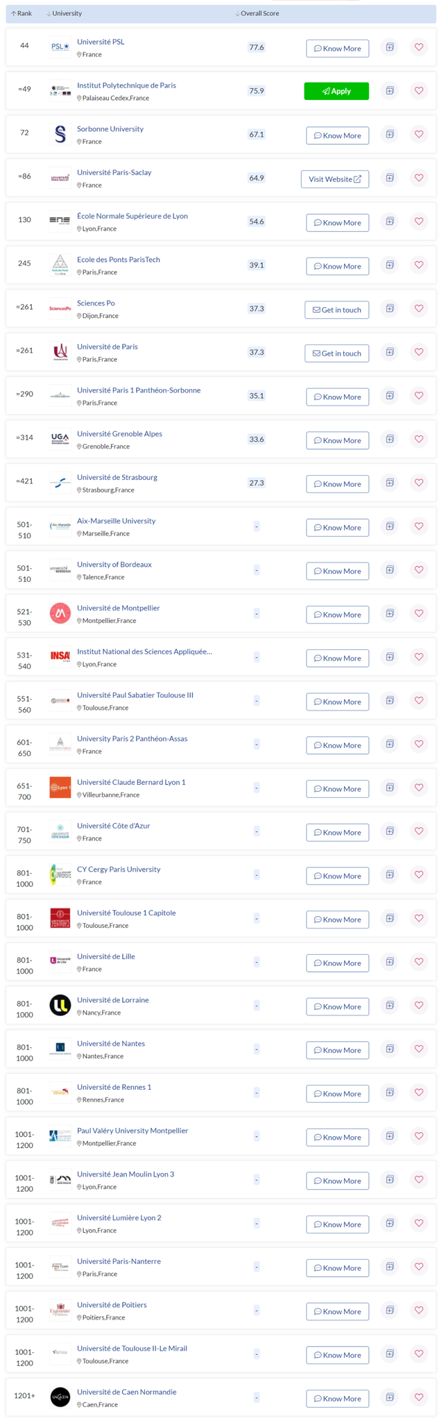Click the green Apply button

point(336,91)
